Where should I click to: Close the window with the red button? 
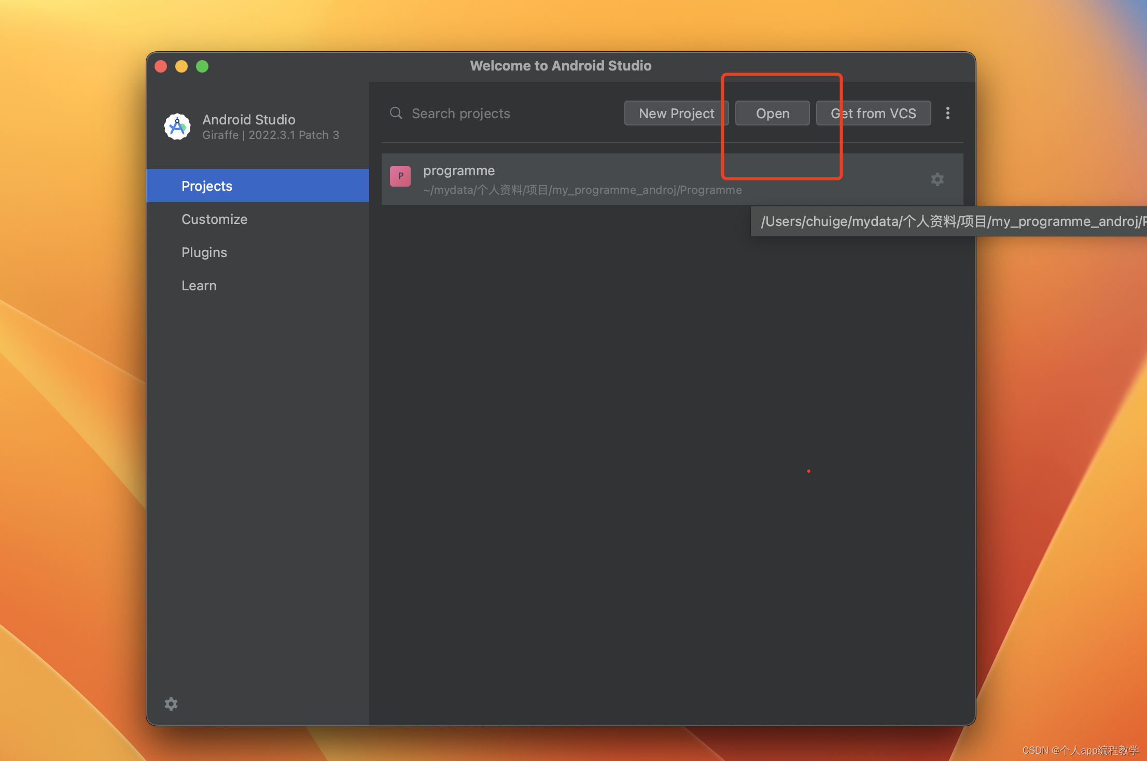pyautogui.click(x=161, y=66)
